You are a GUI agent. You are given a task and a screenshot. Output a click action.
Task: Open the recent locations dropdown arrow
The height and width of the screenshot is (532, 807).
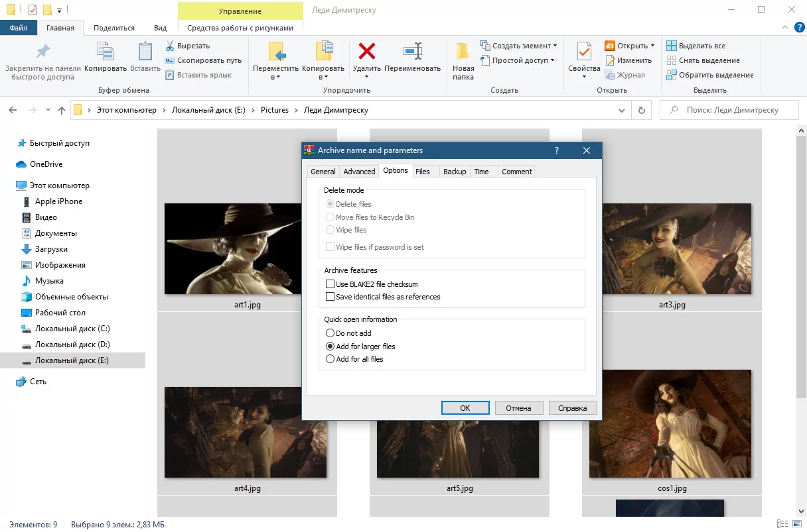[x=48, y=110]
